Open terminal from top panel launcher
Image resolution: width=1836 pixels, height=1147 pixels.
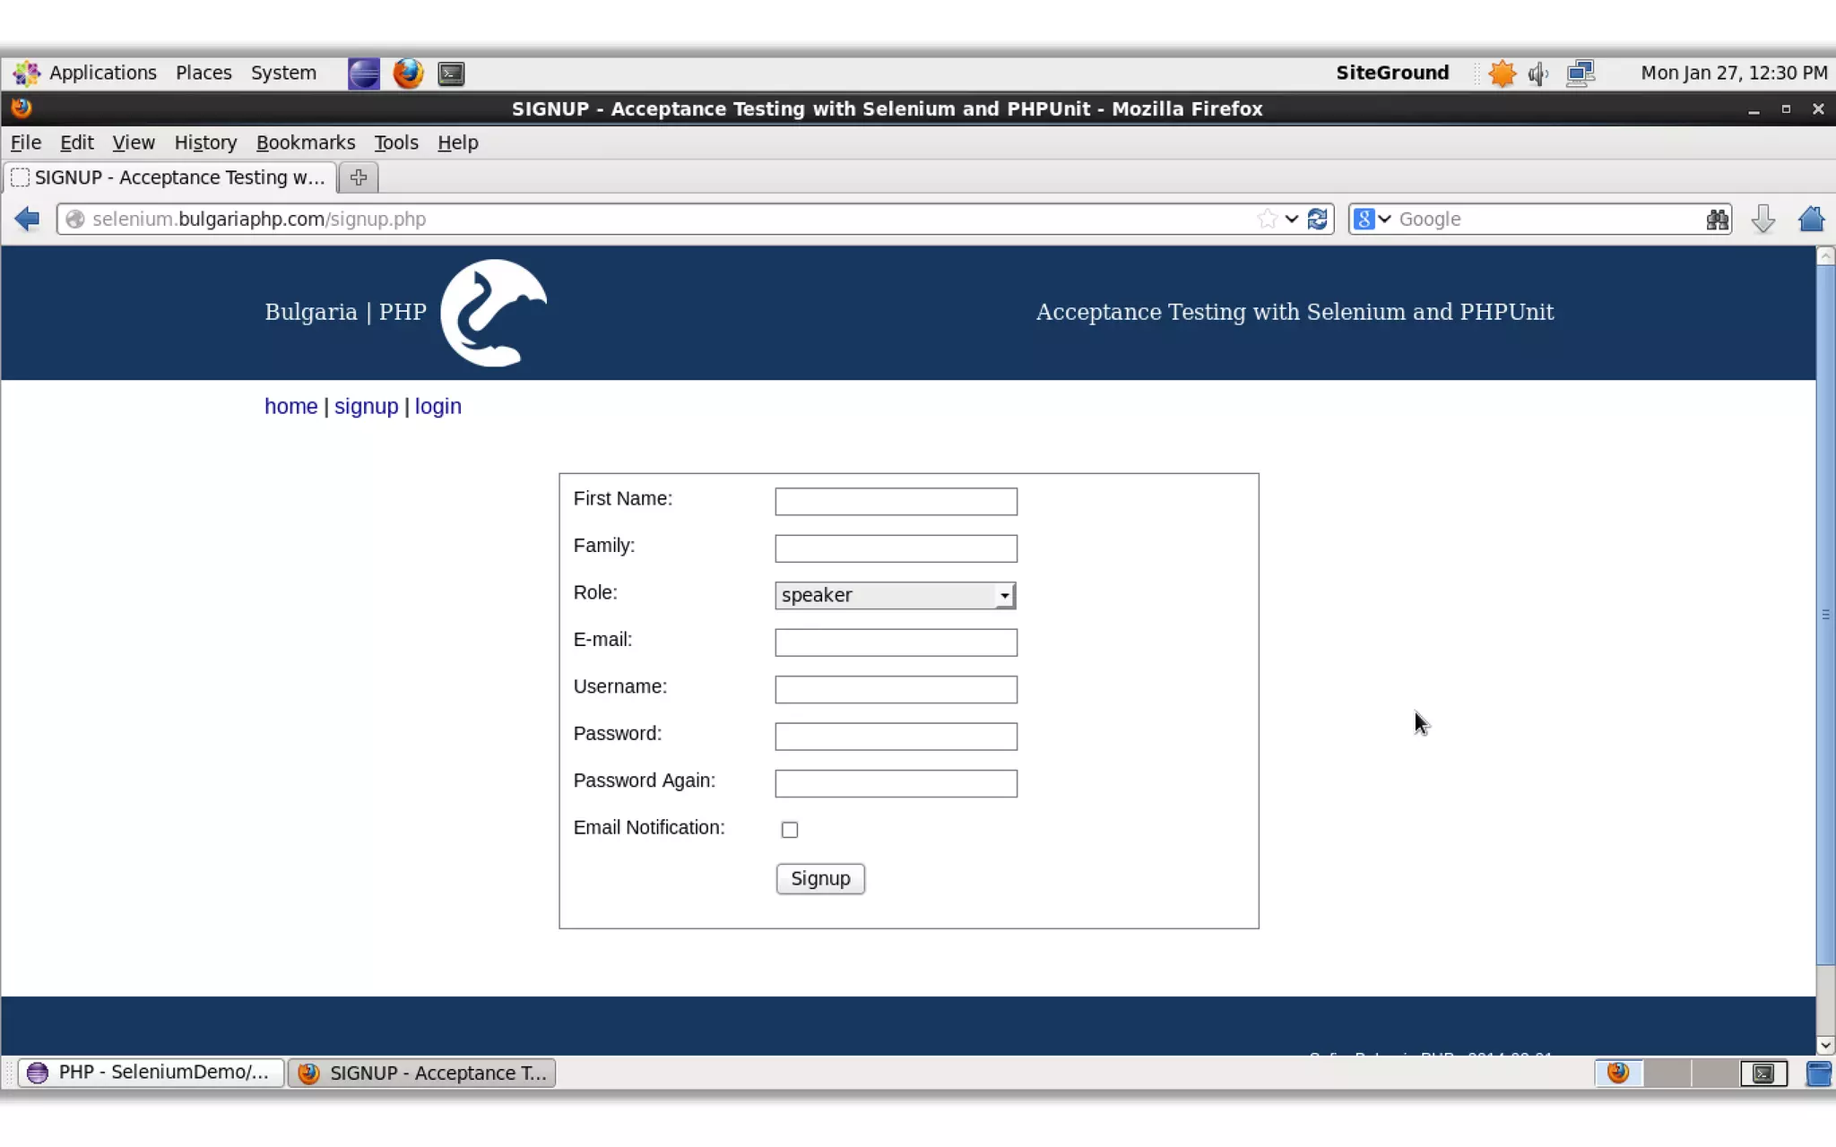[451, 73]
